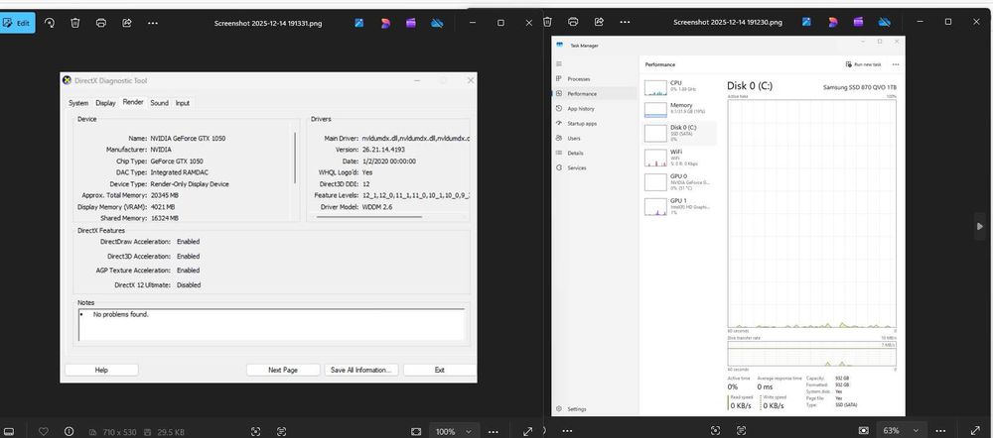
Task: Open Clipchamp icon in the right window toolbar
Action: click(858, 22)
